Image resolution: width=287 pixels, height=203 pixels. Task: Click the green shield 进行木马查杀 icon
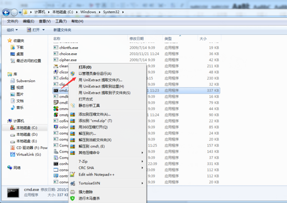pyautogui.click(x=73, y=198)
